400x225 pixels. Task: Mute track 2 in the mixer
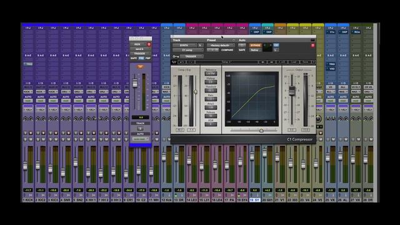coord(43,139)
